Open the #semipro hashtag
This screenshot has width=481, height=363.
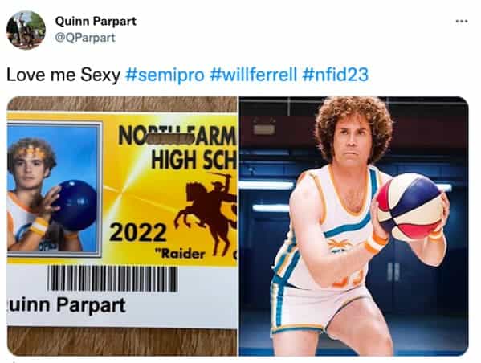click(x=165, y=75)
